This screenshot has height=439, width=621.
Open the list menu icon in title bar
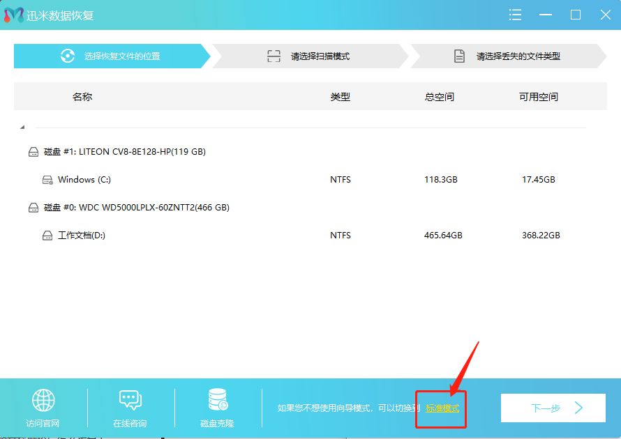pos(515,14)
